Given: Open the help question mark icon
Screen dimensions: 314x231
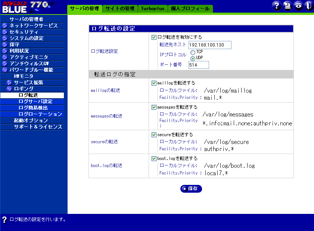Looking at the screenshot, I should (x=277, y=5).
